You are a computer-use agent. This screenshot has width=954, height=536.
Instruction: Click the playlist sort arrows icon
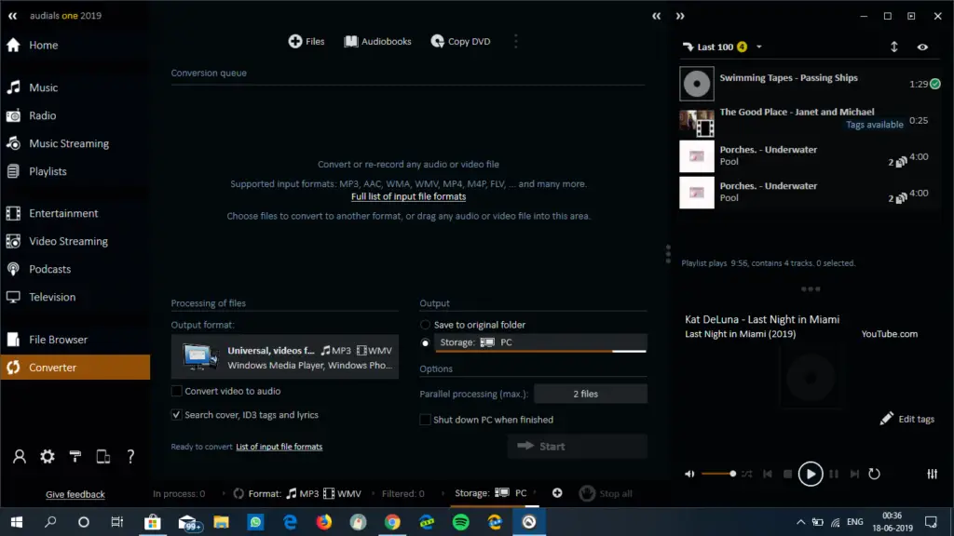point(893,47)
